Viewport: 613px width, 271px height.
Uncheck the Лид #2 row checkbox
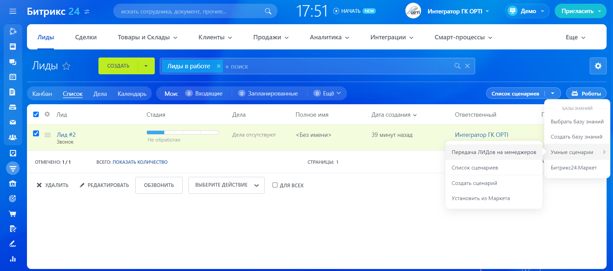(x=36, y=133)
